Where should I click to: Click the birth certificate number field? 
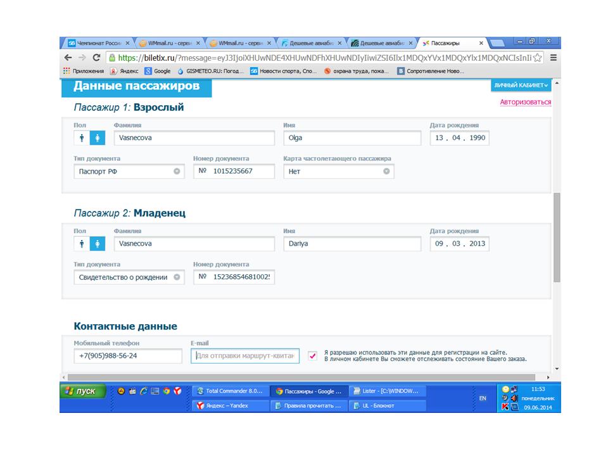click(234, 277)
